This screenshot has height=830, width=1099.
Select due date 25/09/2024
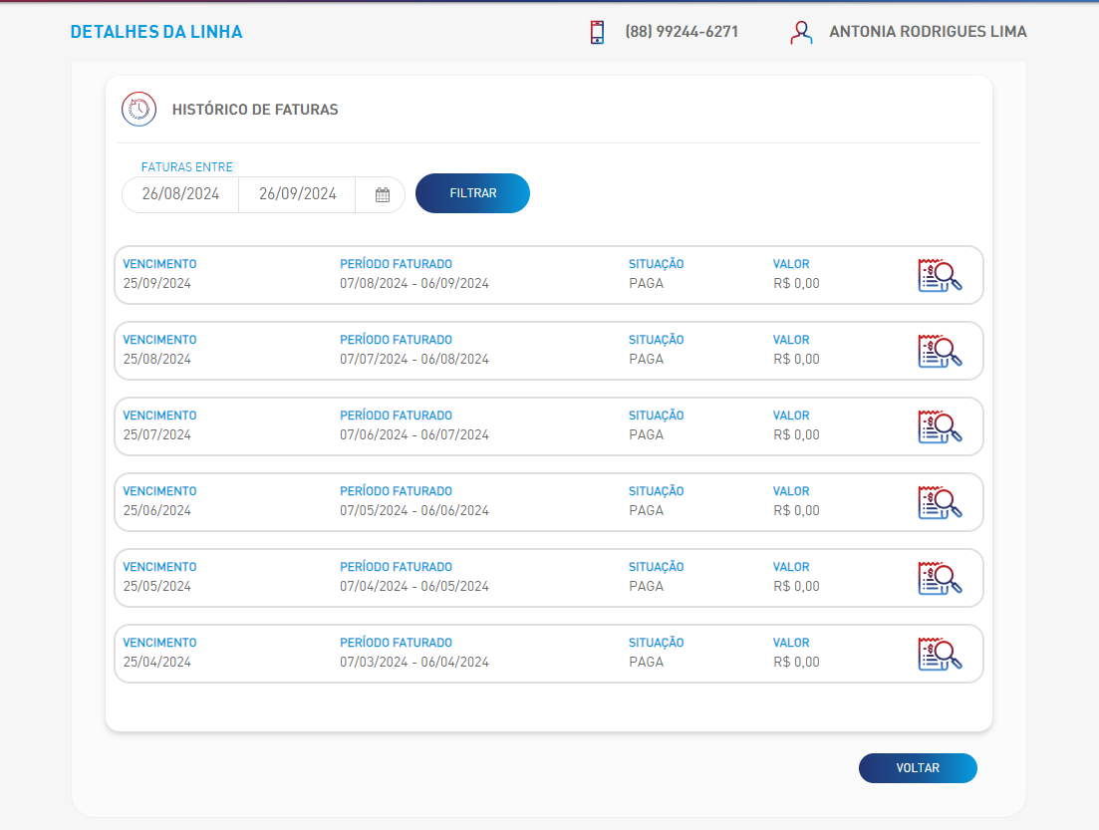tap(157, 283)
